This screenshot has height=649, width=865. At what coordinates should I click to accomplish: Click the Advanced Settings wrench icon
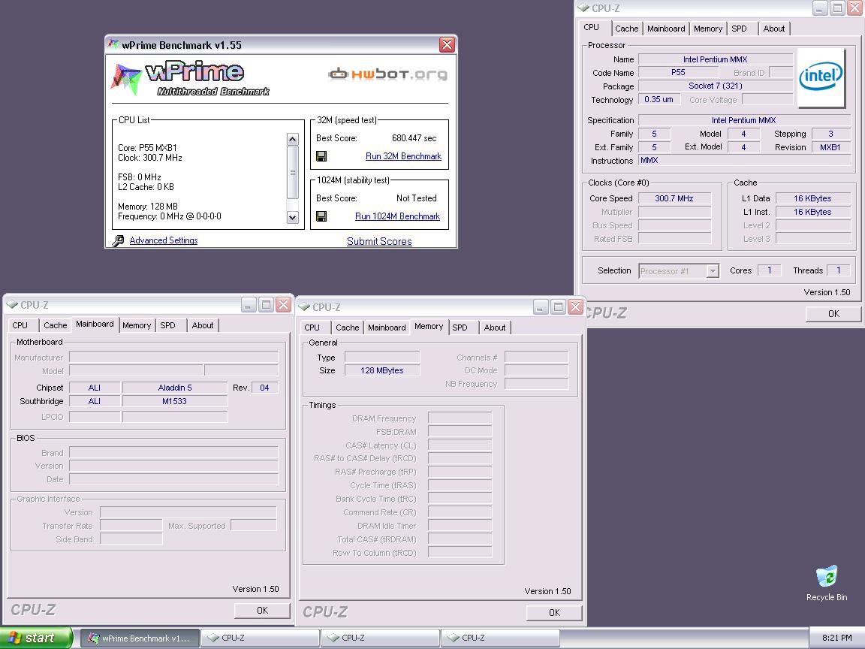pyautogui.click(x=118, y=240)
